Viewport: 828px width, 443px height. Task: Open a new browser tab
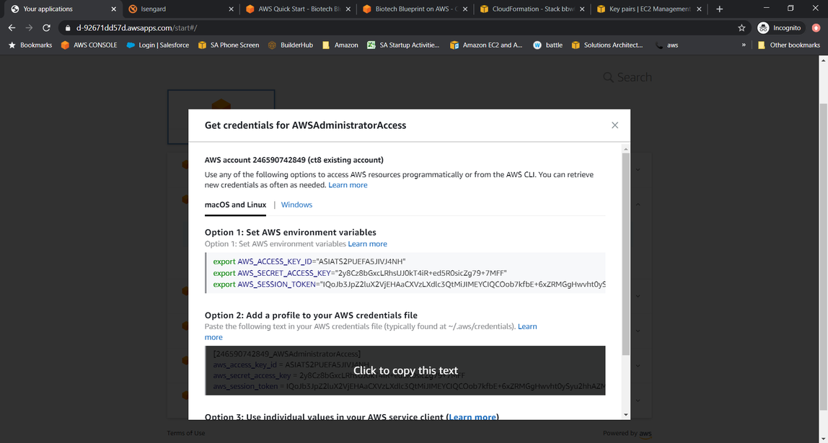click(719, 9)
